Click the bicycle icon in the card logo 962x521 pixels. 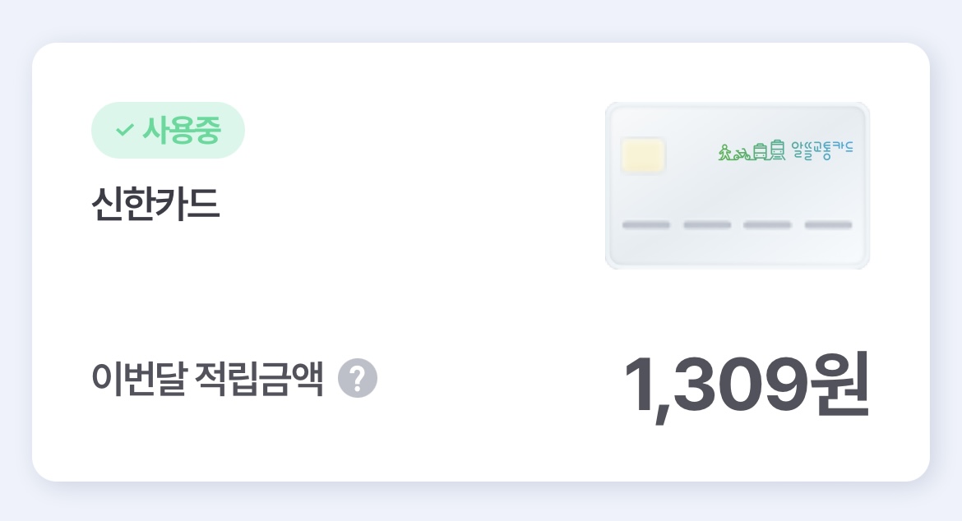pos(742,154)
